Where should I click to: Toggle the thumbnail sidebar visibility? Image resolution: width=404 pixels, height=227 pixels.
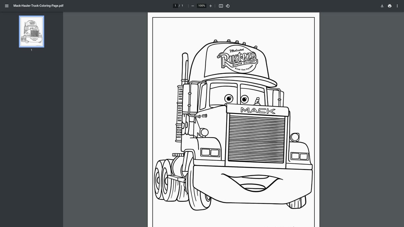click(x=6, y=5)
